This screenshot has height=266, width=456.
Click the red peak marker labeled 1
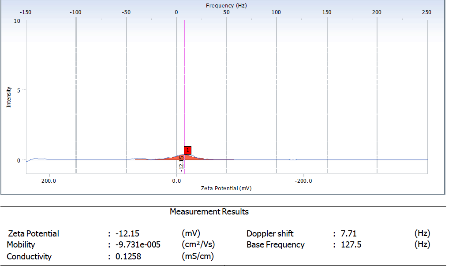point(187,150)
